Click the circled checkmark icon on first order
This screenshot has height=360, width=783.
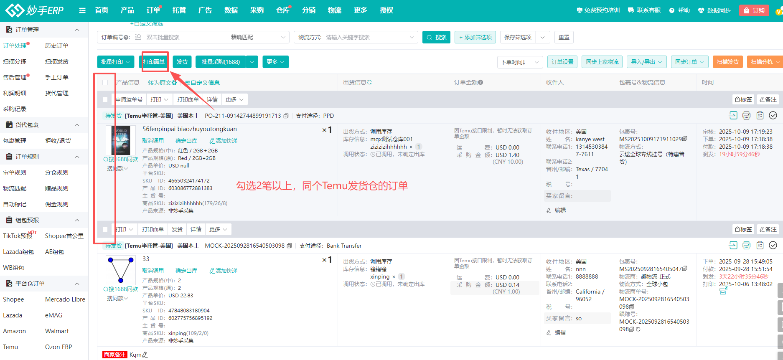pos(773,116)
